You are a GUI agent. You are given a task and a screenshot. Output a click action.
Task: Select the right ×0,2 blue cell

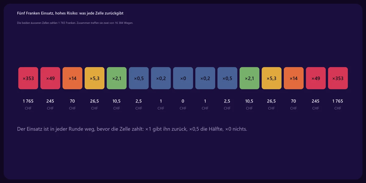click(205, 78)
